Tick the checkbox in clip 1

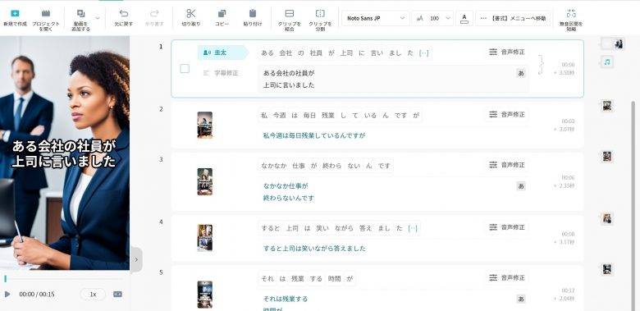click(185, 69)
